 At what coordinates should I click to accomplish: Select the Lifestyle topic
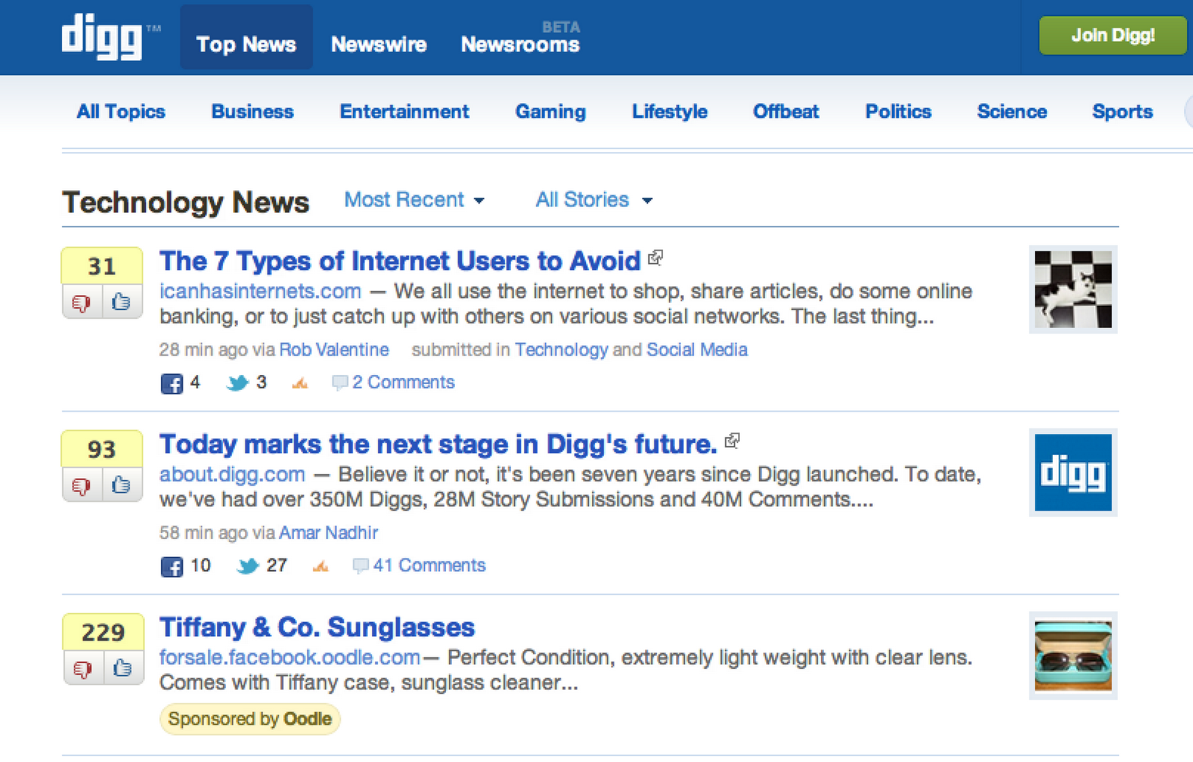(x=670, y=111)
